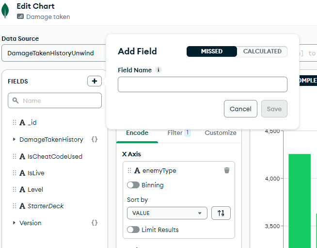Enable the Binning toggle
Image resolution: width=317 pixels, height=248 pixels.
(133, 185)
